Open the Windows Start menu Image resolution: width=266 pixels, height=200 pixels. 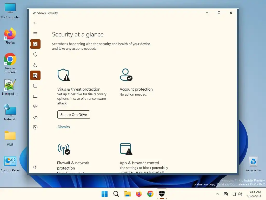(104, 194)
